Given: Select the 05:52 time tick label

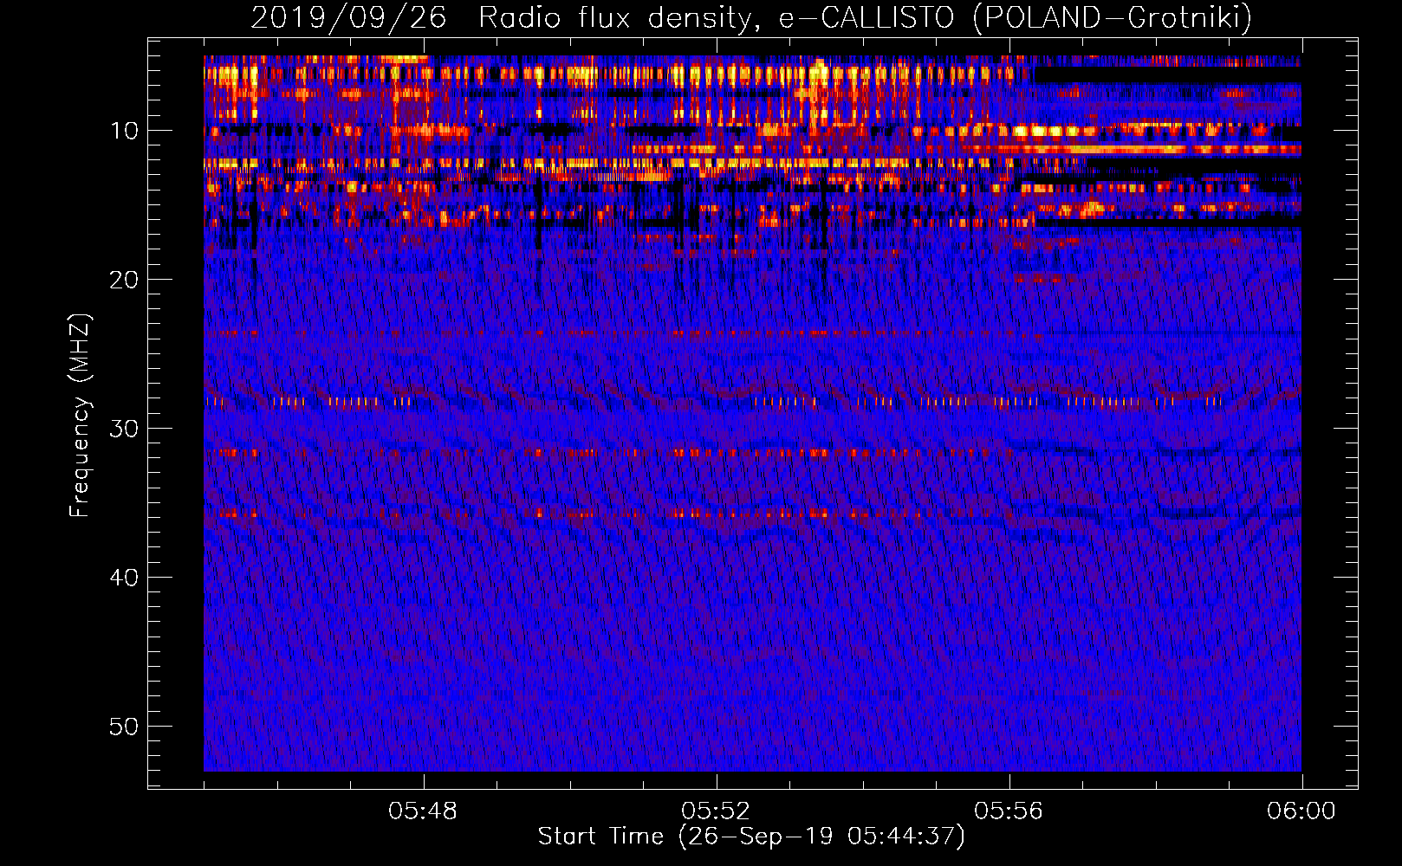Looking at the screenshot, I should pos(716,811).
